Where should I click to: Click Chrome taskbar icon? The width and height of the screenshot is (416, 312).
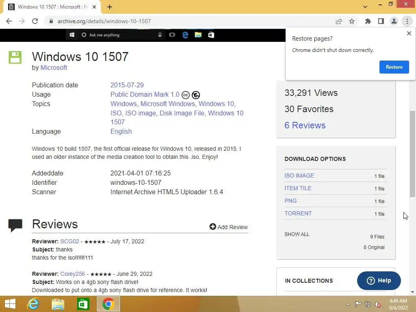pyautogui.click(x=108, y=304)
